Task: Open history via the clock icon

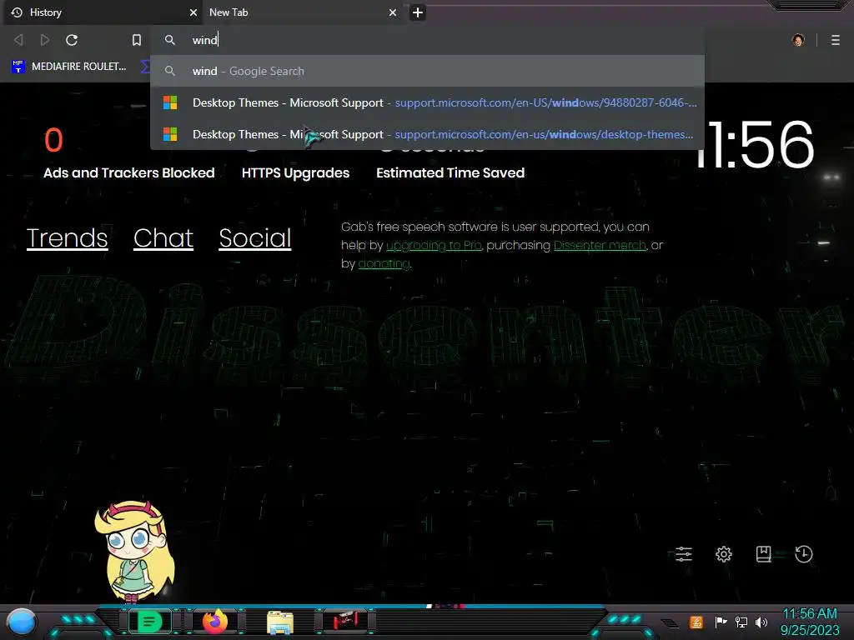Action: 804,554
